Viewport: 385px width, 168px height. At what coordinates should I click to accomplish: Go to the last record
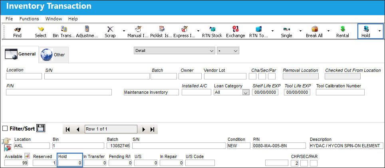tap(152, 129)
